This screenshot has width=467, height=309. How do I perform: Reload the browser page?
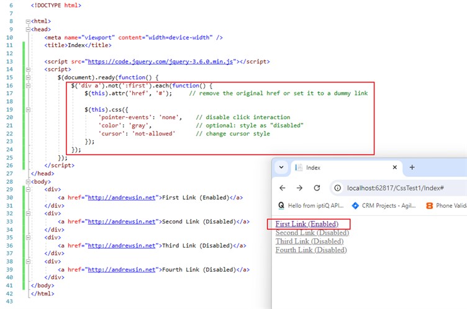pos(317,188)
